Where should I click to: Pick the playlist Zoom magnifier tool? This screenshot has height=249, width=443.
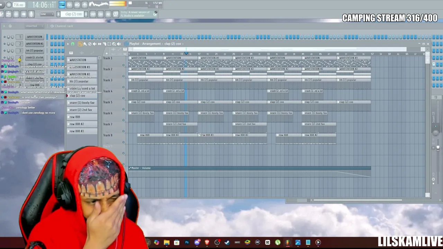tap(114, 44)
